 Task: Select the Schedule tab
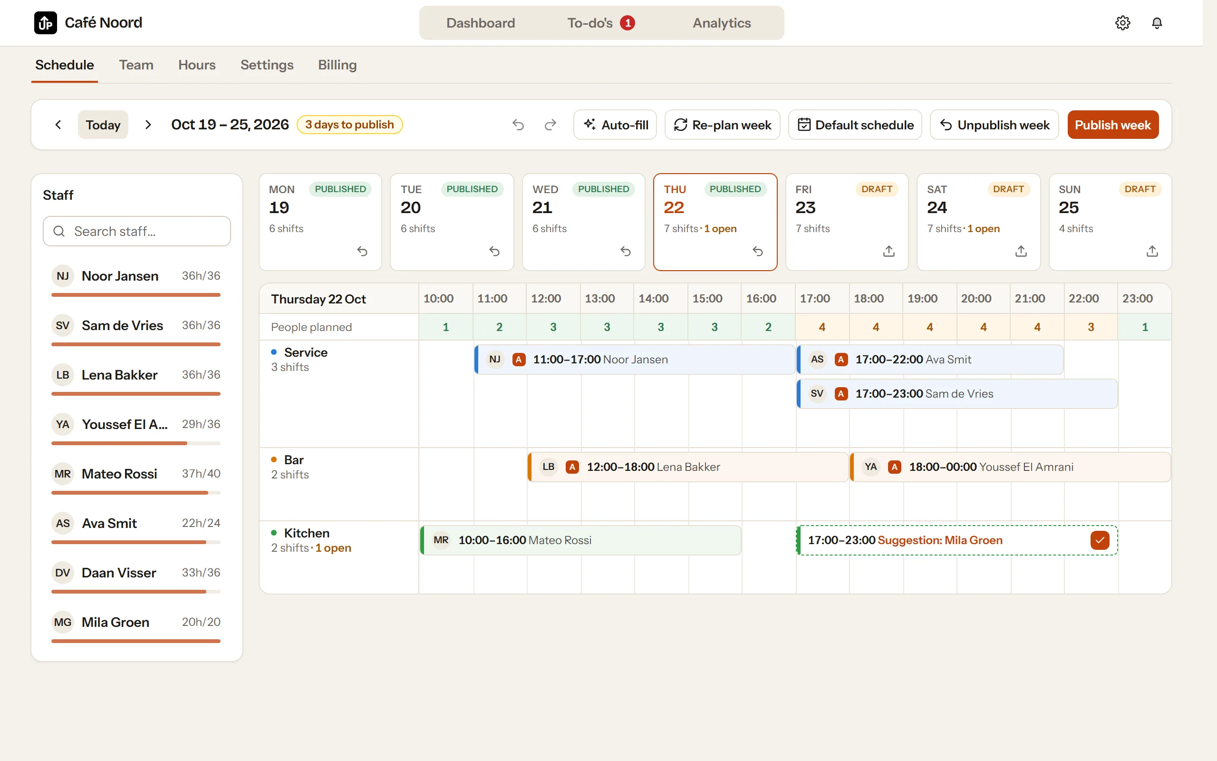coord(64,65)
